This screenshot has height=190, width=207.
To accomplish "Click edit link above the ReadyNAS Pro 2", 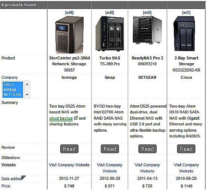I will (x=147, y=12).
